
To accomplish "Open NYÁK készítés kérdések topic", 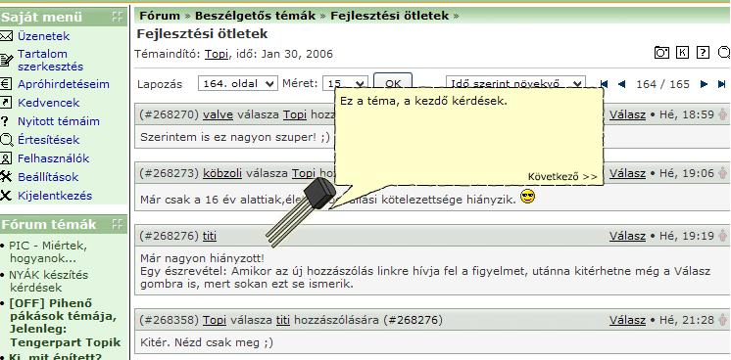I will click(x=48, y=281).
